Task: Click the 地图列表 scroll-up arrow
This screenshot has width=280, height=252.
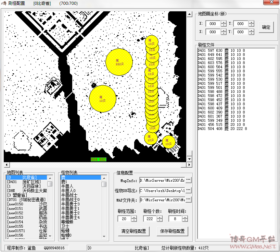Action: tap(50, 178)
